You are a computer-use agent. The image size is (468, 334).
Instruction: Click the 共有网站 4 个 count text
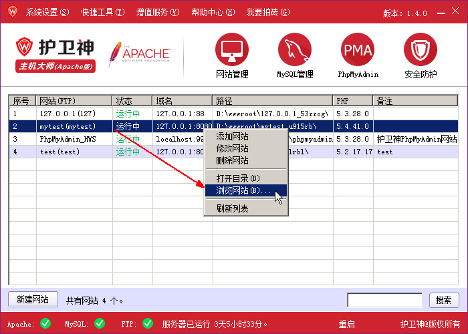[x=95, y=301]
